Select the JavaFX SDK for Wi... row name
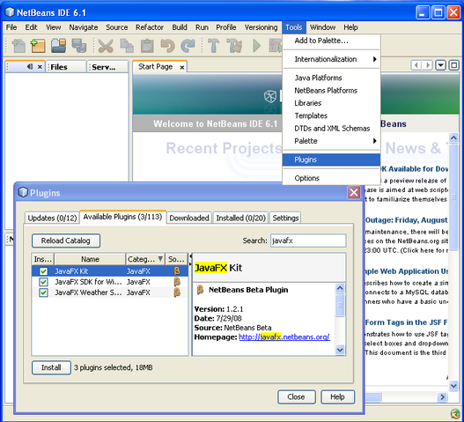 point(88,282)
